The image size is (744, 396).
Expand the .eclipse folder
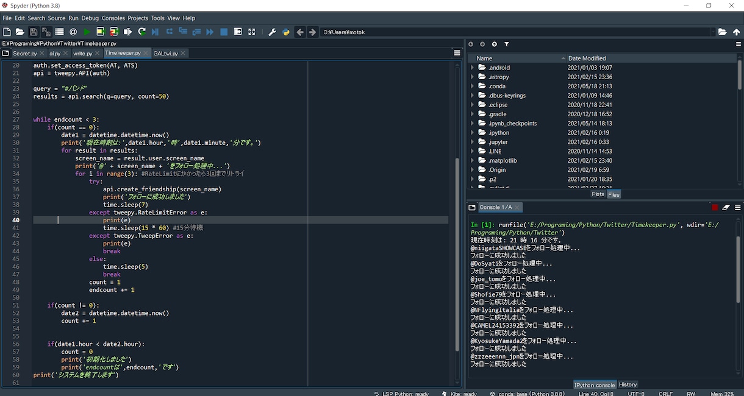coord(473,105)
